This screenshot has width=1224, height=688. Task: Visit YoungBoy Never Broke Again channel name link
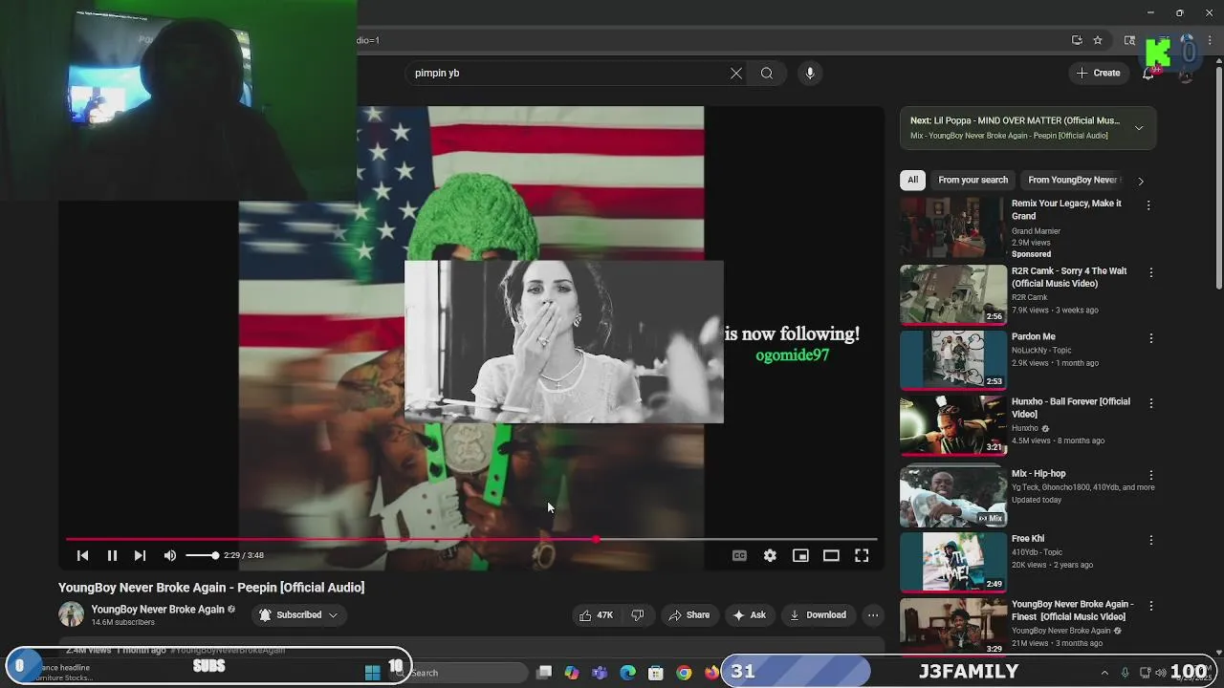tap(158, 610)
